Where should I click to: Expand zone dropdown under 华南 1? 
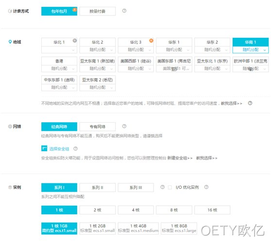tap(251, 50)
